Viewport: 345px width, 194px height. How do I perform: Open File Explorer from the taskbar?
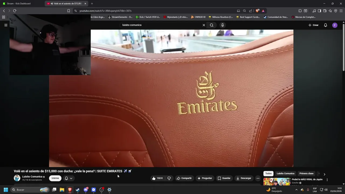[x=62, y=190]
